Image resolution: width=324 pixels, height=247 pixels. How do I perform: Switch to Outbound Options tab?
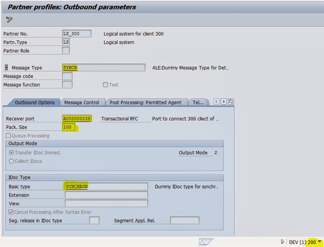34,102
